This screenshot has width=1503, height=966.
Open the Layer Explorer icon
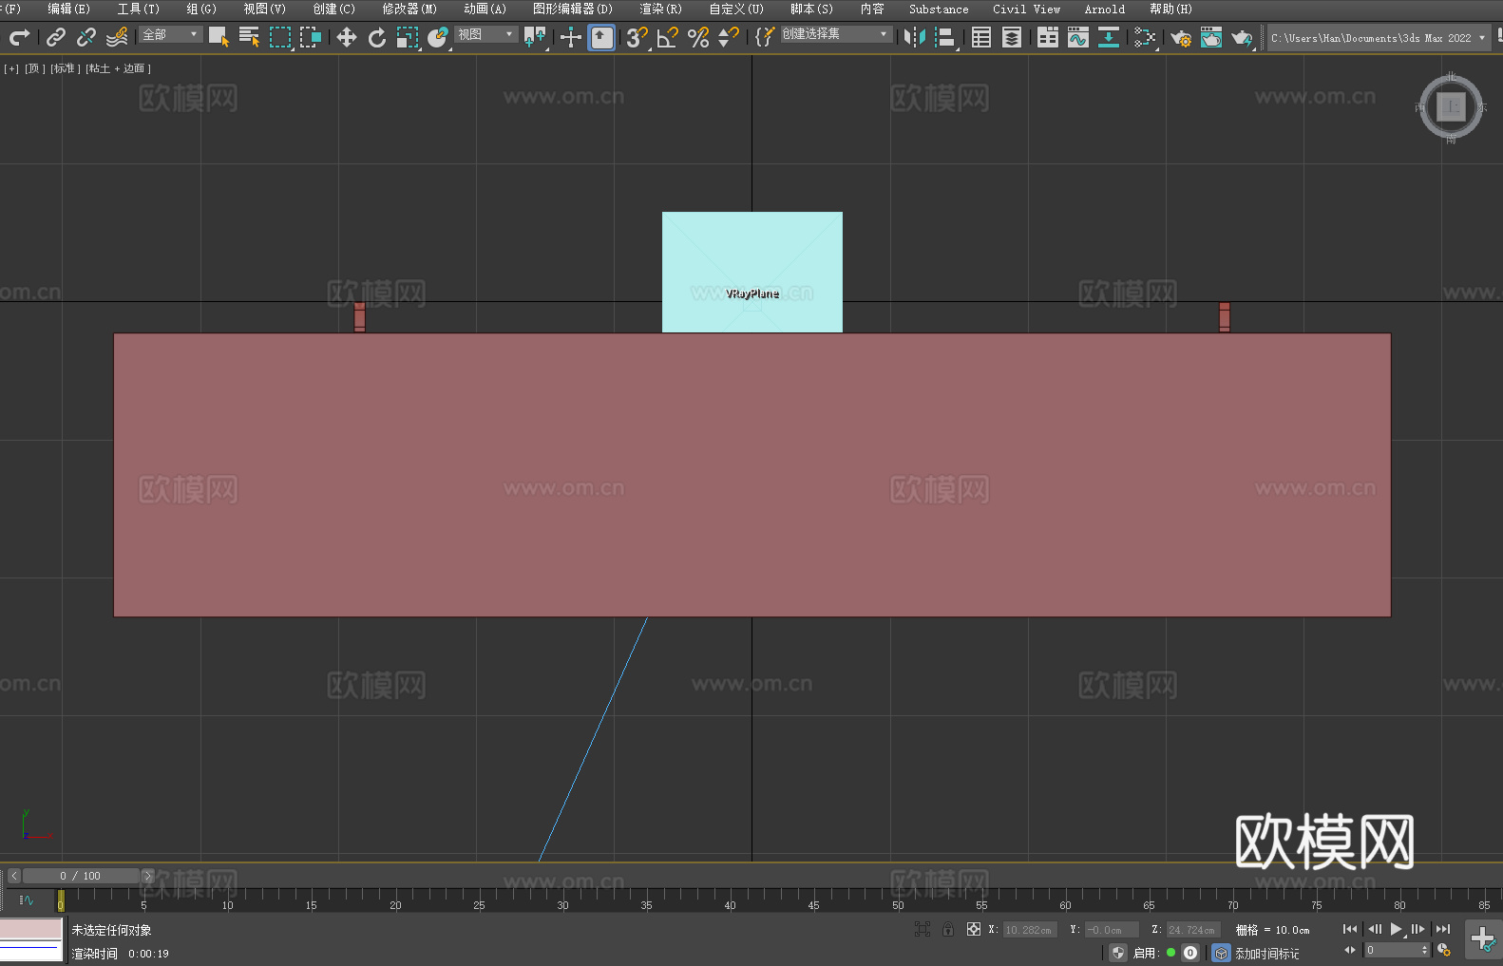coord(1012,37)
